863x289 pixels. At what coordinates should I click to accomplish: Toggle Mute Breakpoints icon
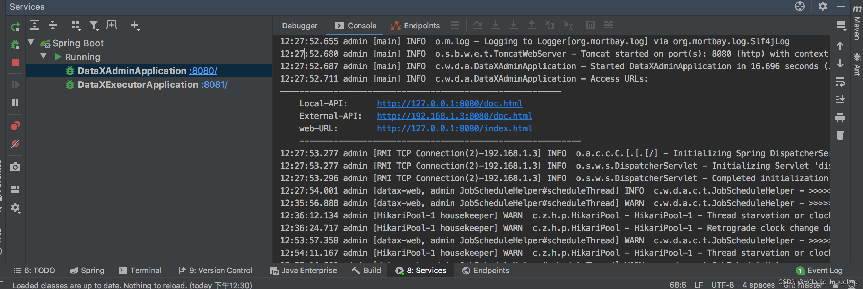(15, 144)
